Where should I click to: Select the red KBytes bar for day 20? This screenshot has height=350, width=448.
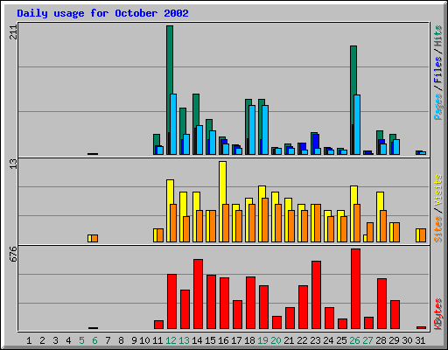coord(276,322)
